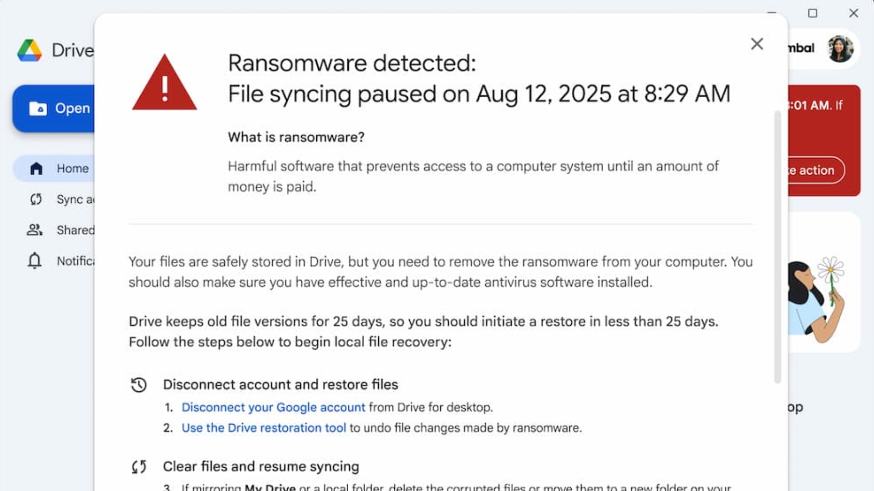The height and width of the screenshot is (491, 874).
Task: Click the Google Drive logo
Action: click(30, 50)
